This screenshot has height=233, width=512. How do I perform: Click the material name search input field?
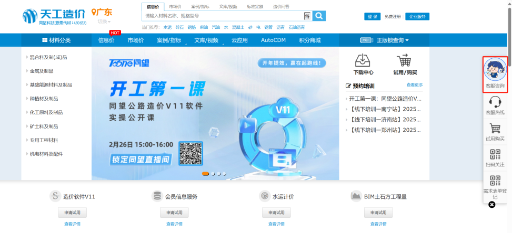[224, 16]
